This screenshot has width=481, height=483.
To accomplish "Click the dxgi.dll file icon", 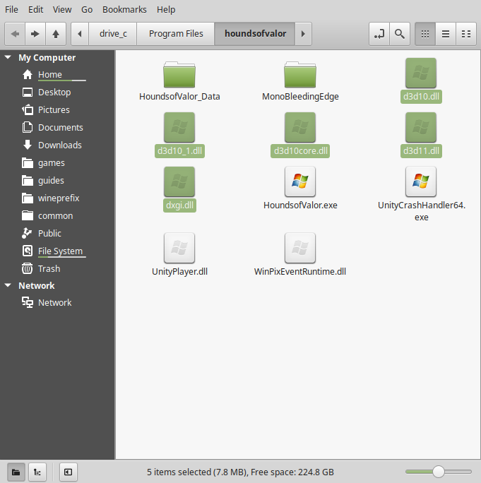I will 179,181.
